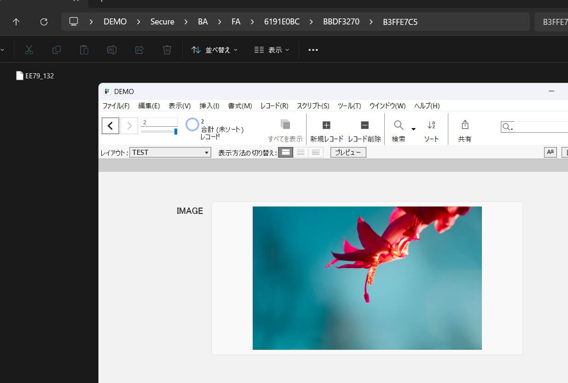
Task: Open the レイアウト TEST layout dropdown
Action: point(170,152)
